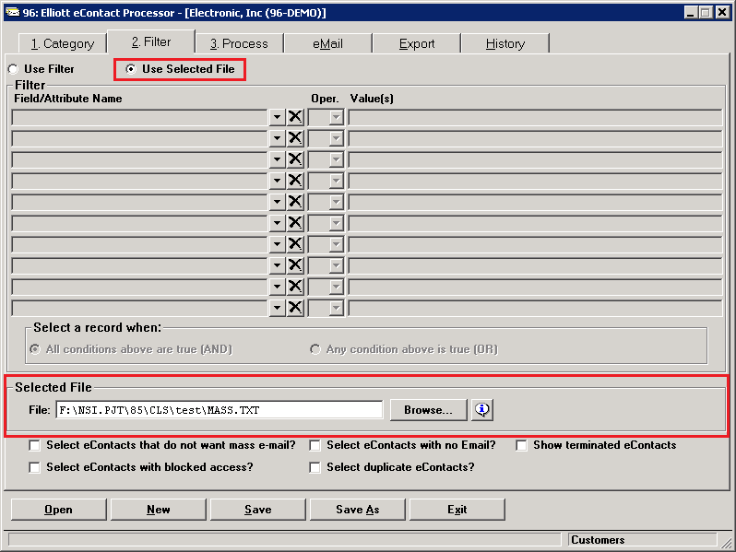This screenshot has height=552, width=736.
Task: Clear the ninth filter row with its X icon
Action: click(x=295, y=286)
